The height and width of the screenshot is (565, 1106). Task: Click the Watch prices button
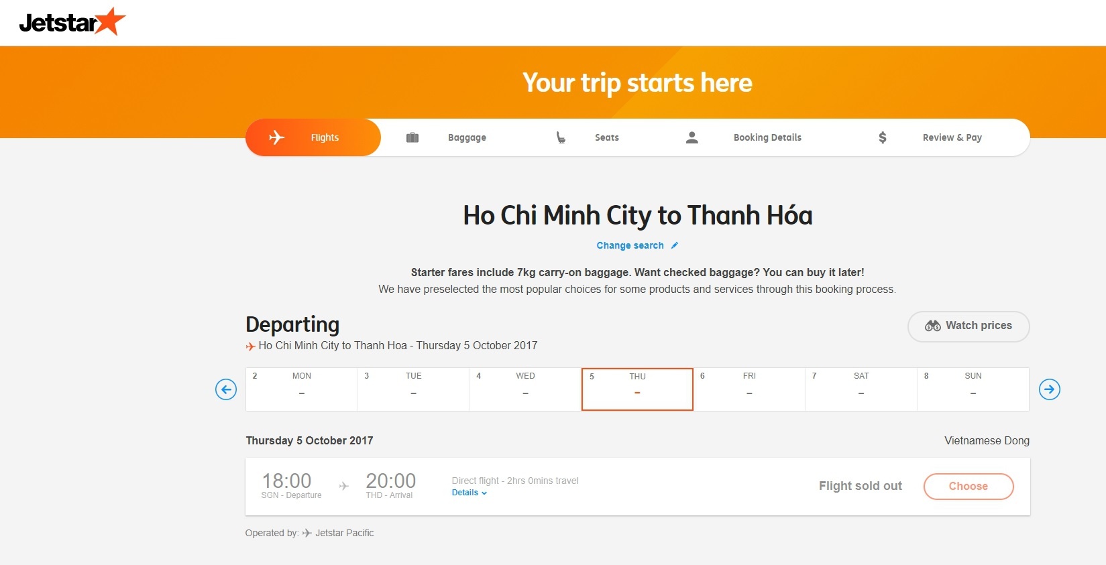pos(969,326)
